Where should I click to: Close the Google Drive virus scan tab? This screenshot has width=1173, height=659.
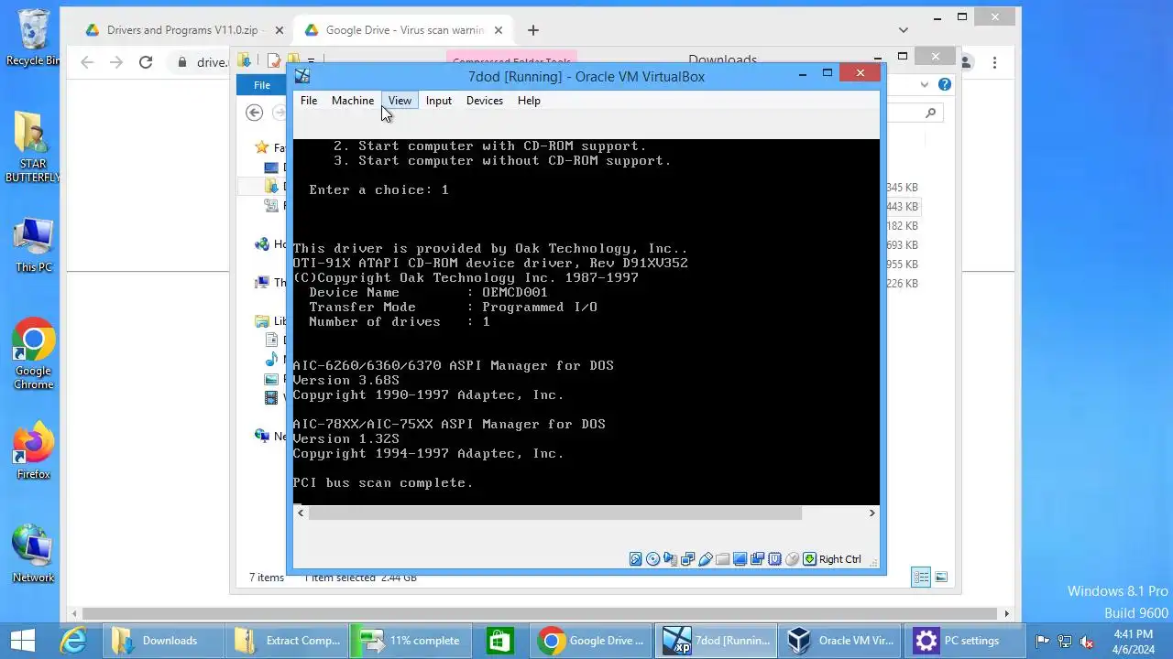[x=499, y=30]
